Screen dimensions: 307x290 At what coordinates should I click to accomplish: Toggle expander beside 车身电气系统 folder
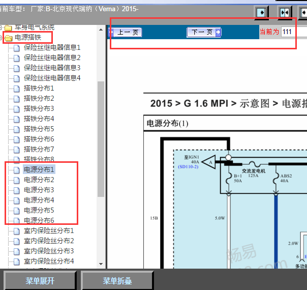(1, 27)
